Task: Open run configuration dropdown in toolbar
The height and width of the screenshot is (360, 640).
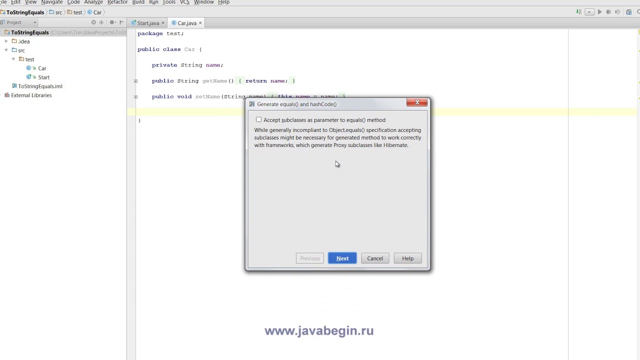Action: coord(589,12)
